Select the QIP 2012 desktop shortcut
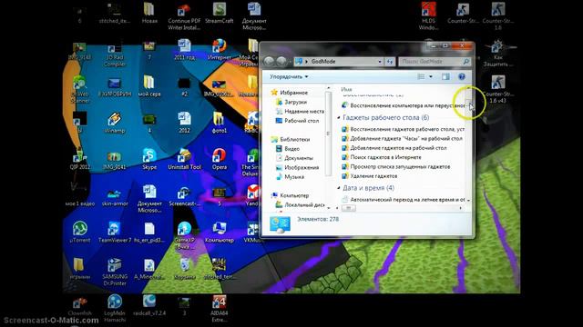Screen dimensions: 583x327 tap(79, 160)
